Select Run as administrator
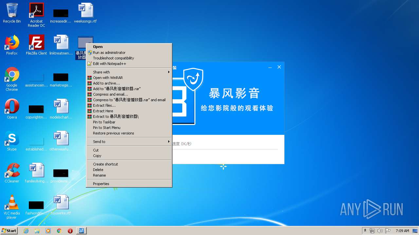This screenshot has width=419, height=235. tap(129, 53)
